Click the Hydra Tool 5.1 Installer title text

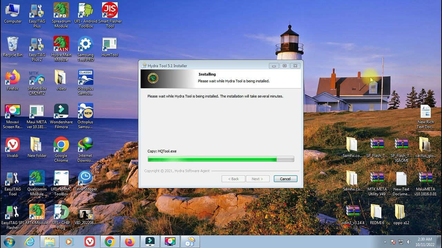click(167, 66)
